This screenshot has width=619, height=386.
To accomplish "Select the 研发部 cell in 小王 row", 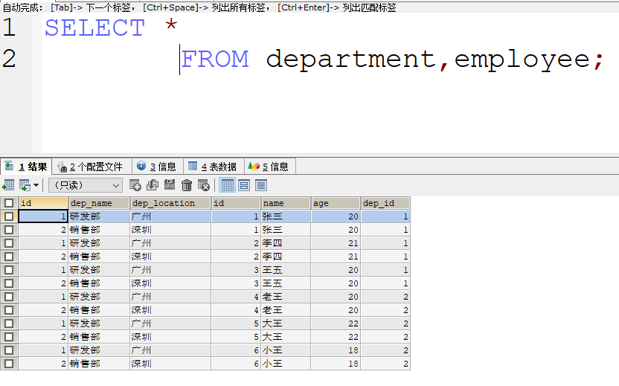I will [99, 350].
